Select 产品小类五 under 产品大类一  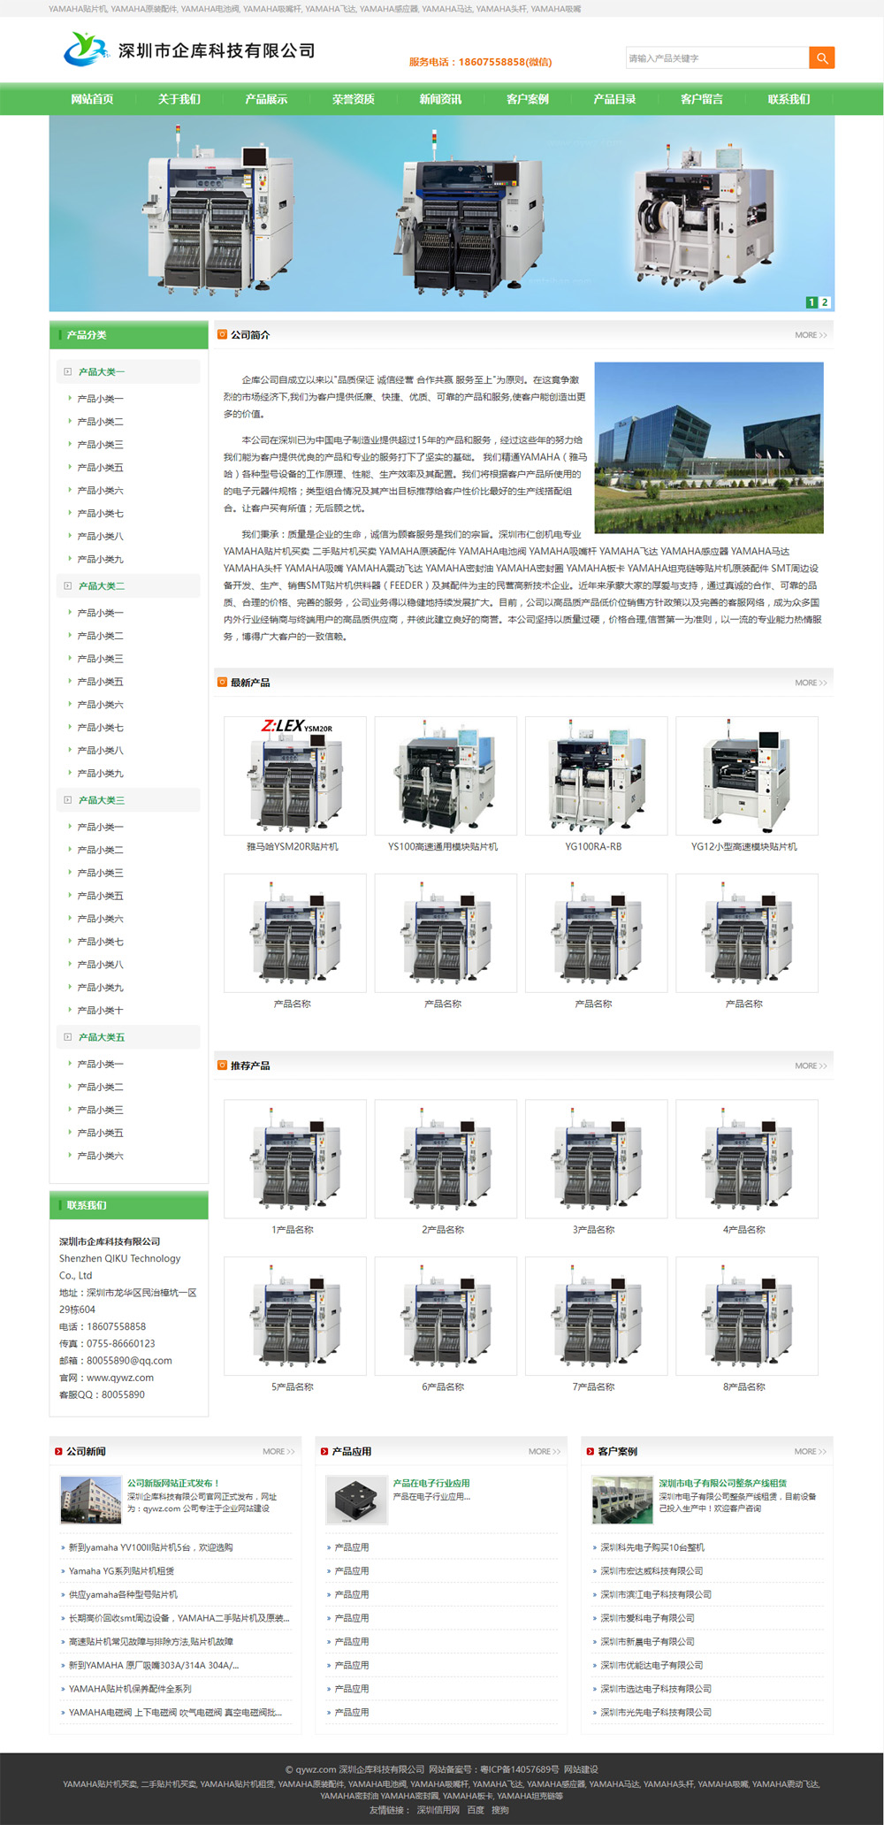[x=100, y=467]
